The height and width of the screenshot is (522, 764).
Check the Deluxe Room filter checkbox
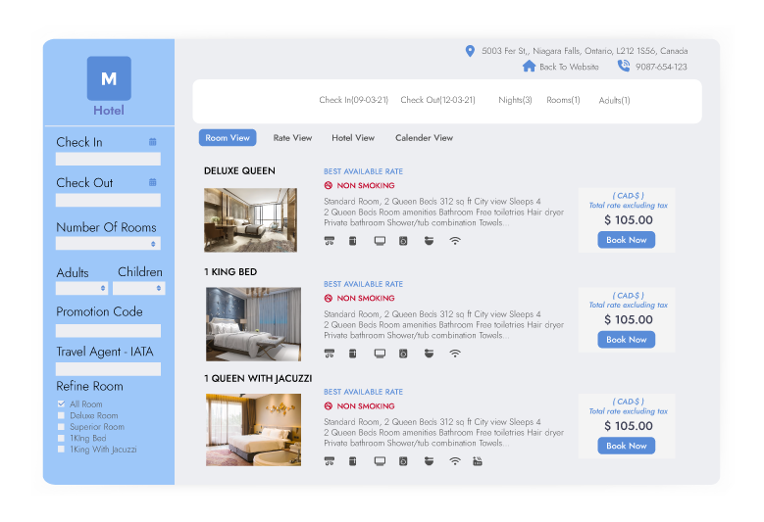point(61,416)
